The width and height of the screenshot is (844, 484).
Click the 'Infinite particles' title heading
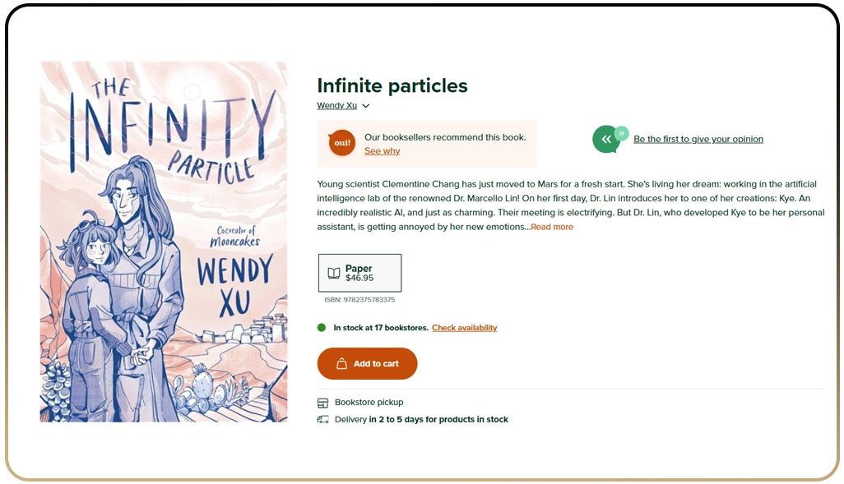(392, 85)
